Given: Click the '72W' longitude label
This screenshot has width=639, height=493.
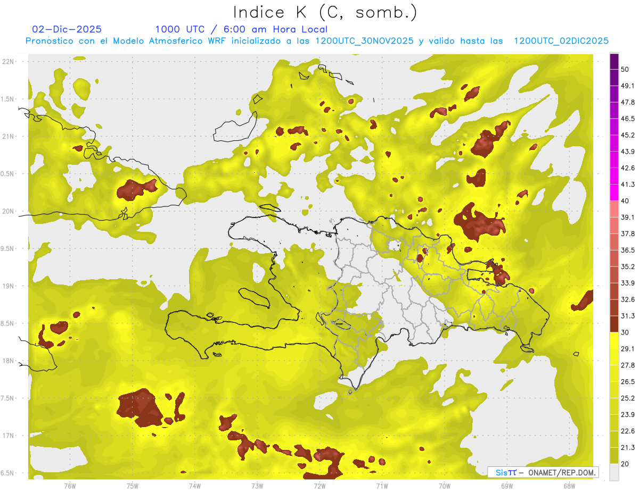Looking at the screenshot, I should [319, 486].
